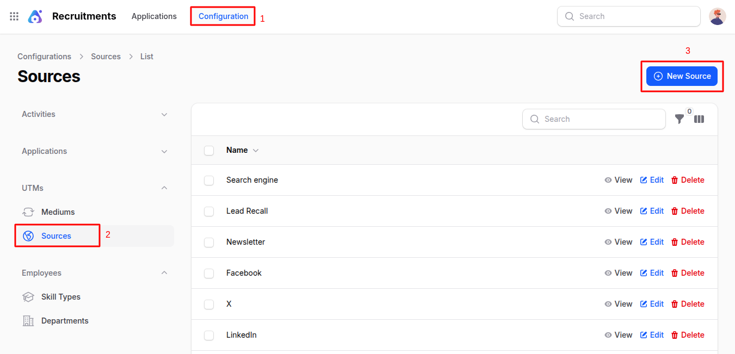The width and height of the screenshot is (735, 354).
Task: Open the Applications top menu
Action: [154, 16]
